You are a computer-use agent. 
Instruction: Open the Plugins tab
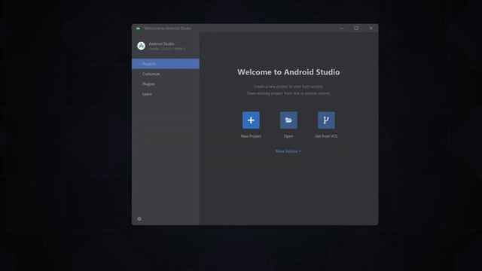[x=166, y=84]
